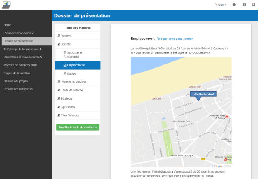Click the map image of Cabourg
The image size is (258, 179).
pyautogui.click(x=181, y=112)
